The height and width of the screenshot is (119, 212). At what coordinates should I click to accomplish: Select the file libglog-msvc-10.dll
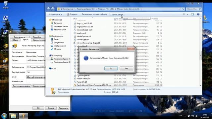tap(85, 26)
